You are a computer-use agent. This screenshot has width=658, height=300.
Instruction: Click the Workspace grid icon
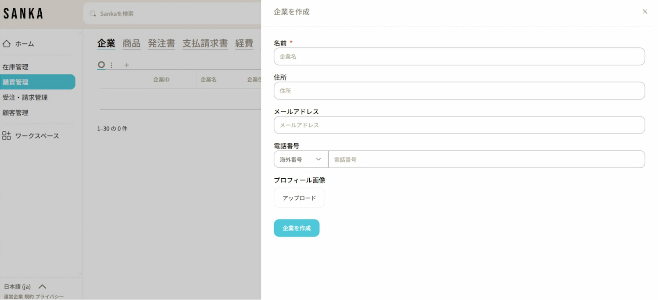pyautogui.click(x=7, y=136)
